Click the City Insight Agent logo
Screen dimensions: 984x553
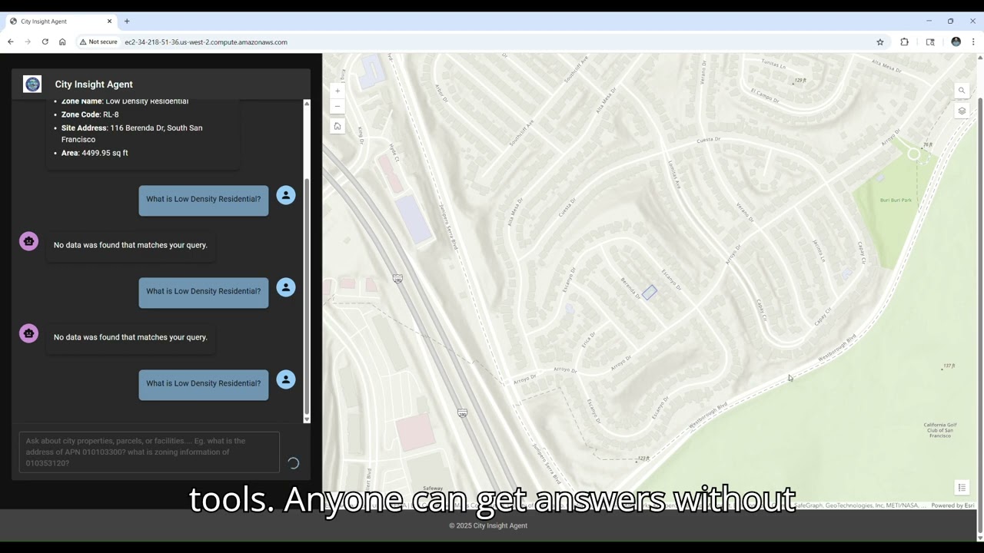coord(32,84)
